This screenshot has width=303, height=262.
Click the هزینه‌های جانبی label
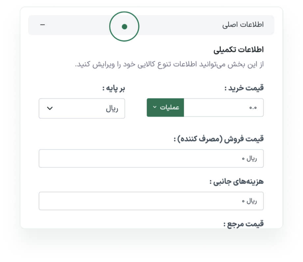tap(236, 182)
